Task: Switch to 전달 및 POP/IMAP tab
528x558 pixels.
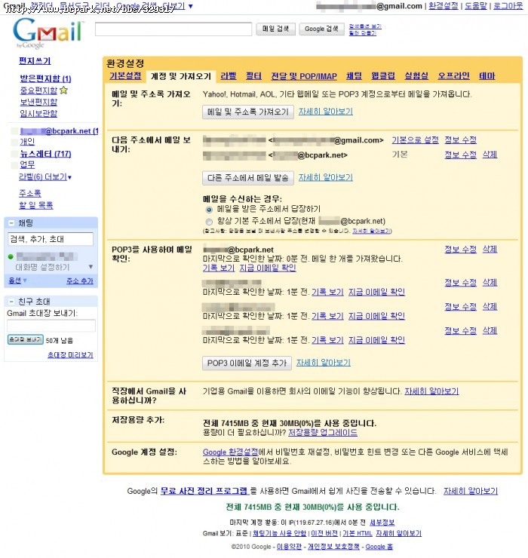Action: (304, 76)
